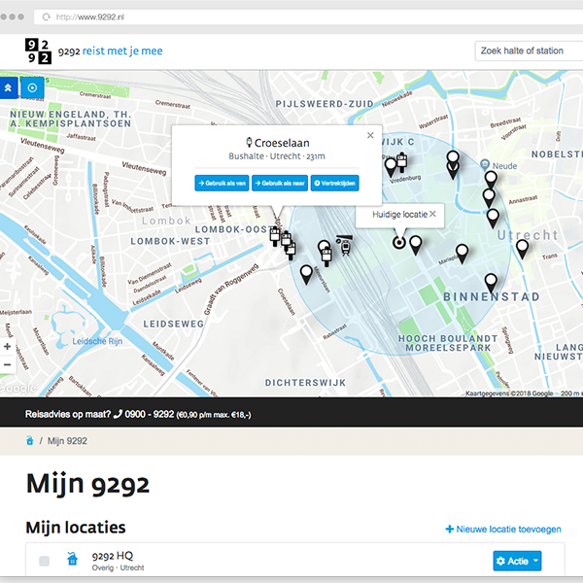The height and width of the screenshot is (583, 583).
Task: Click the map pin near Neude
Action: coord(491,181)
